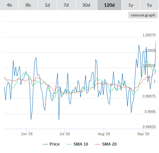Screen dimensions: 159x153
Task: Click the remove graph button
Action: pyautogui.click(x=143, y=15)
